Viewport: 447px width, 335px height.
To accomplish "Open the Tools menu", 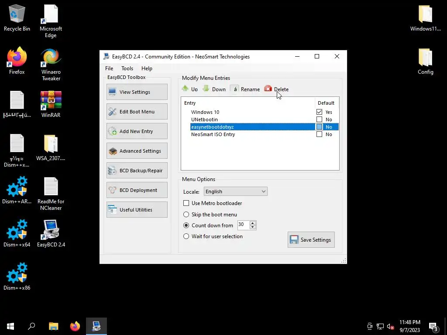I will click(x=127, y=68).
